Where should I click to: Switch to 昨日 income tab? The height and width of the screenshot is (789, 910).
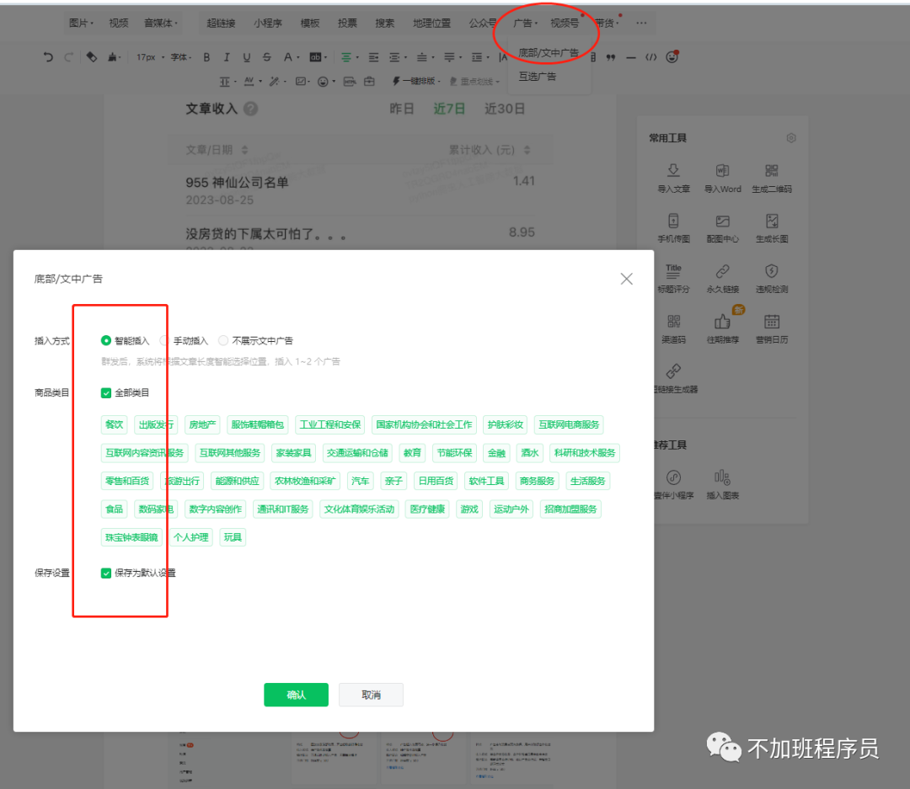tap(402, 109)
